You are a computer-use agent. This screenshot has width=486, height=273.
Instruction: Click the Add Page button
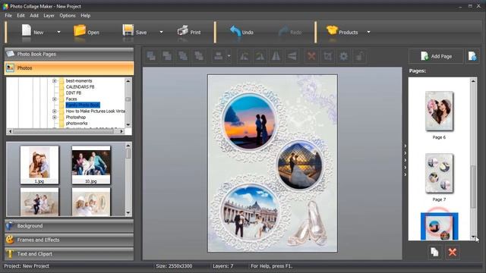[436, 56]
